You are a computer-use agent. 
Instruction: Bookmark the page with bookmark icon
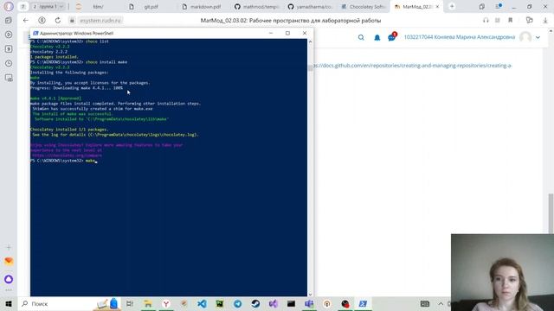pos(510,21)
